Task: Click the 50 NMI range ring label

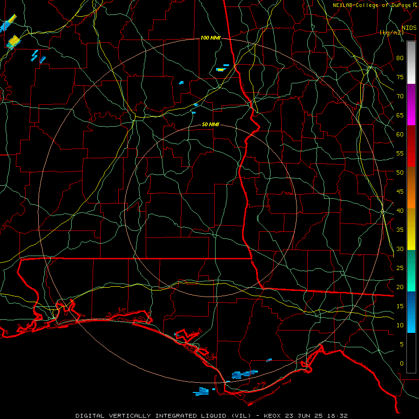Action: click(x=210, y=124)
